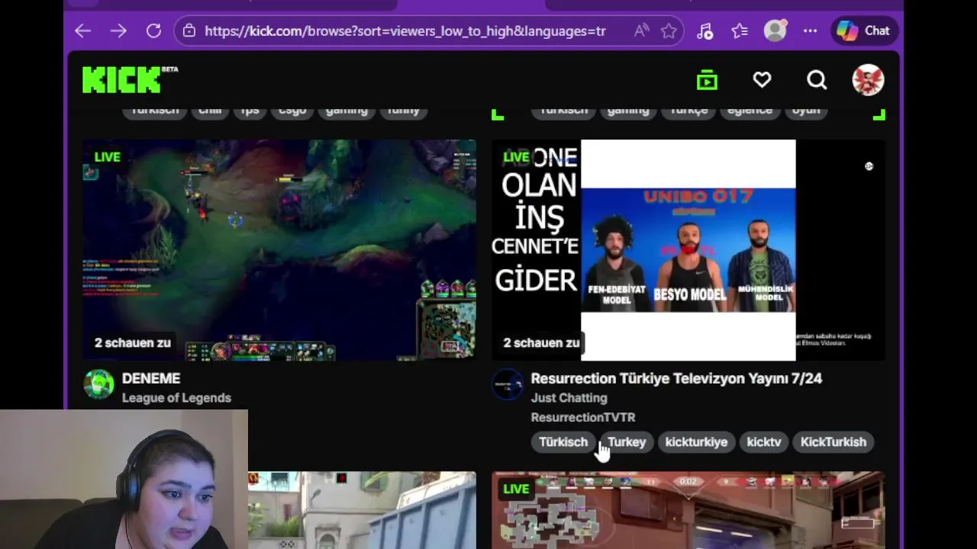The height and width of the screenshot is (549, 977).
Task: Open DENEME stream title
Action: [x=151, y=378]
